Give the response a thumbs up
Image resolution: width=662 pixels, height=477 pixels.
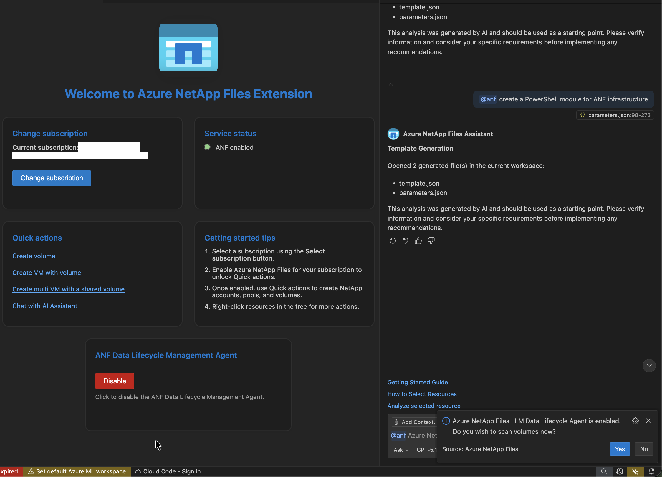(x=418, y=241)
